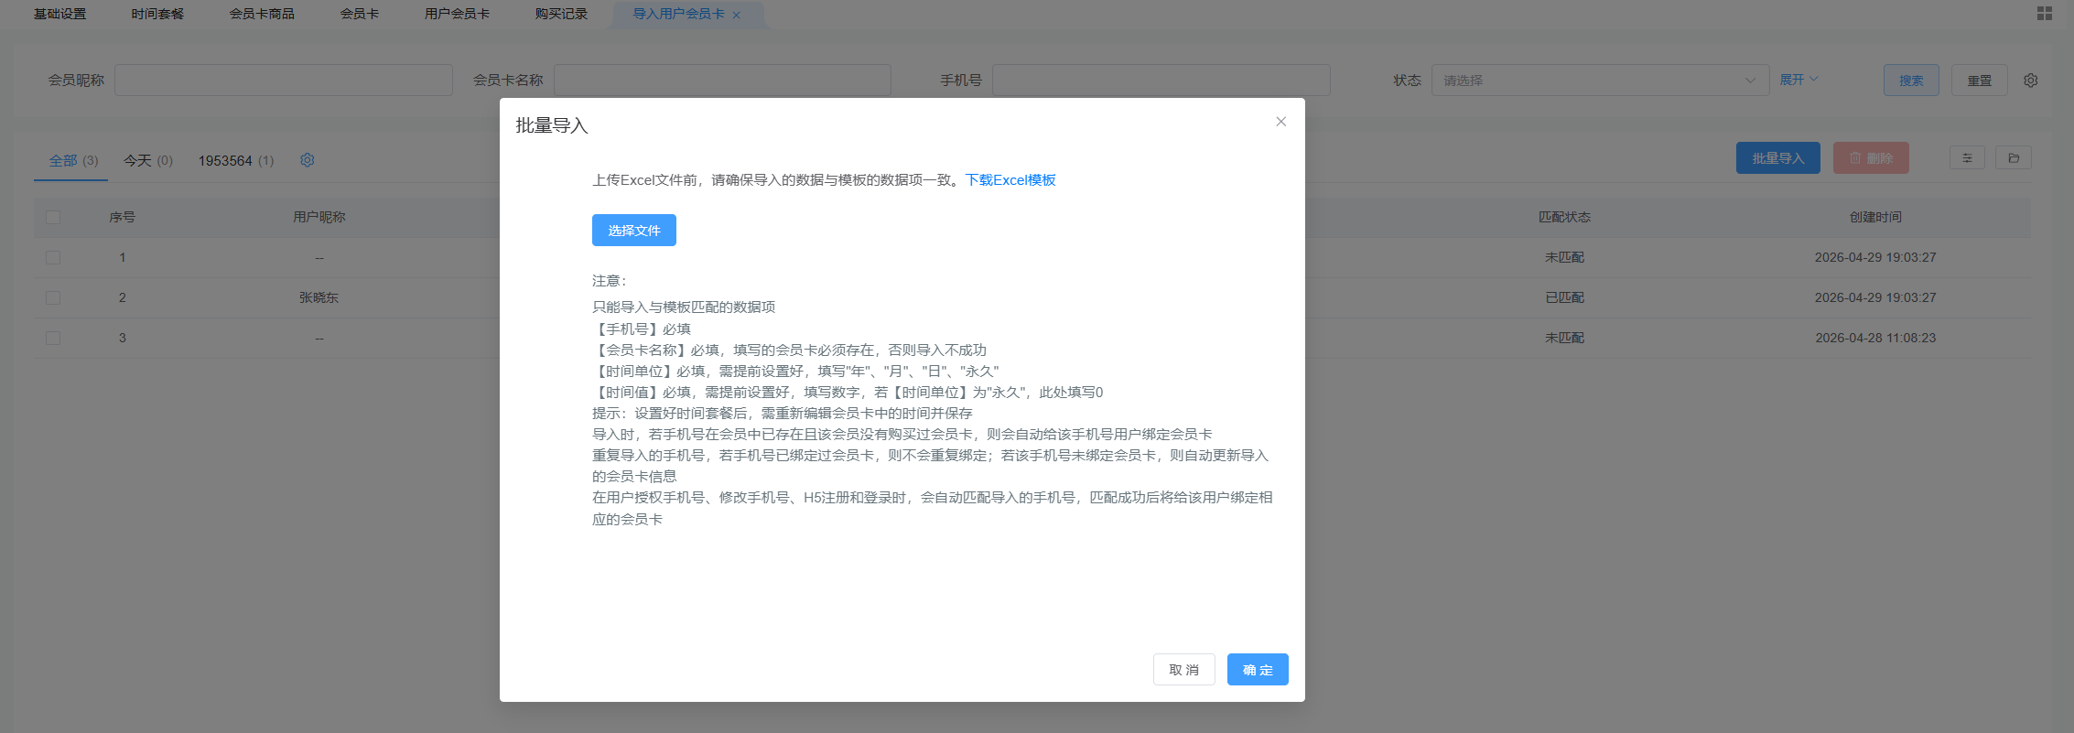This screenshot has height=733, width=2074.
Task: Open the tab settings gear beside 1953564
Action: [308, 160]
